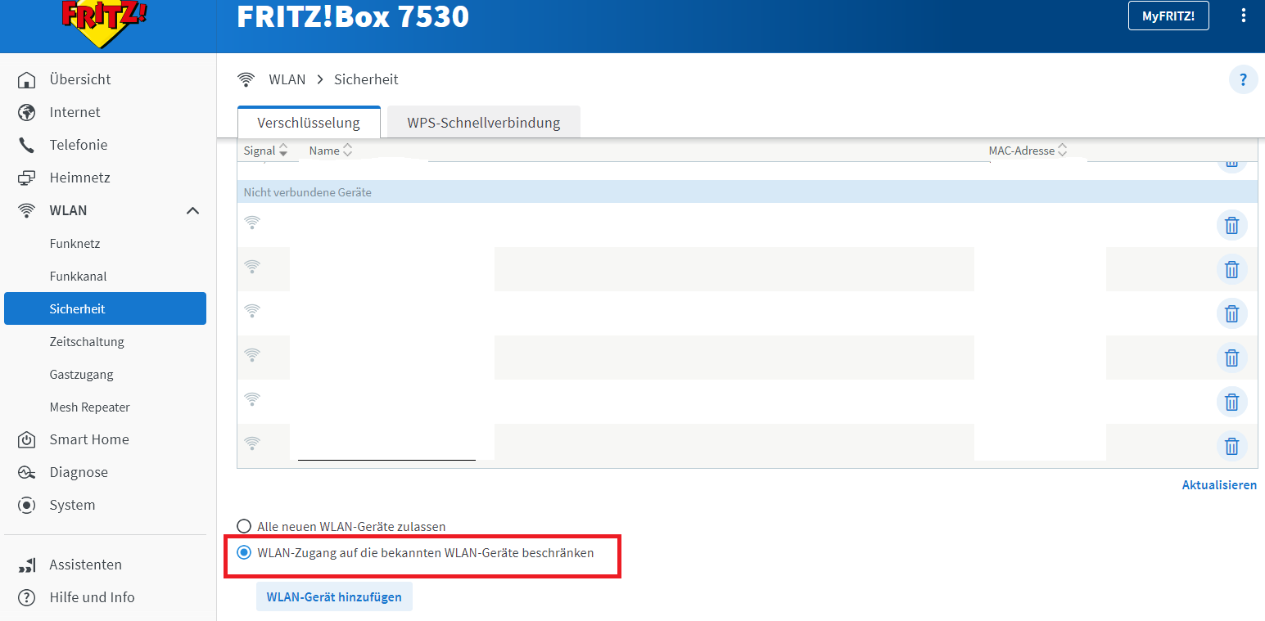Click the Wi-Fi icon in the breadcrumb

click(x=246, y=79)
